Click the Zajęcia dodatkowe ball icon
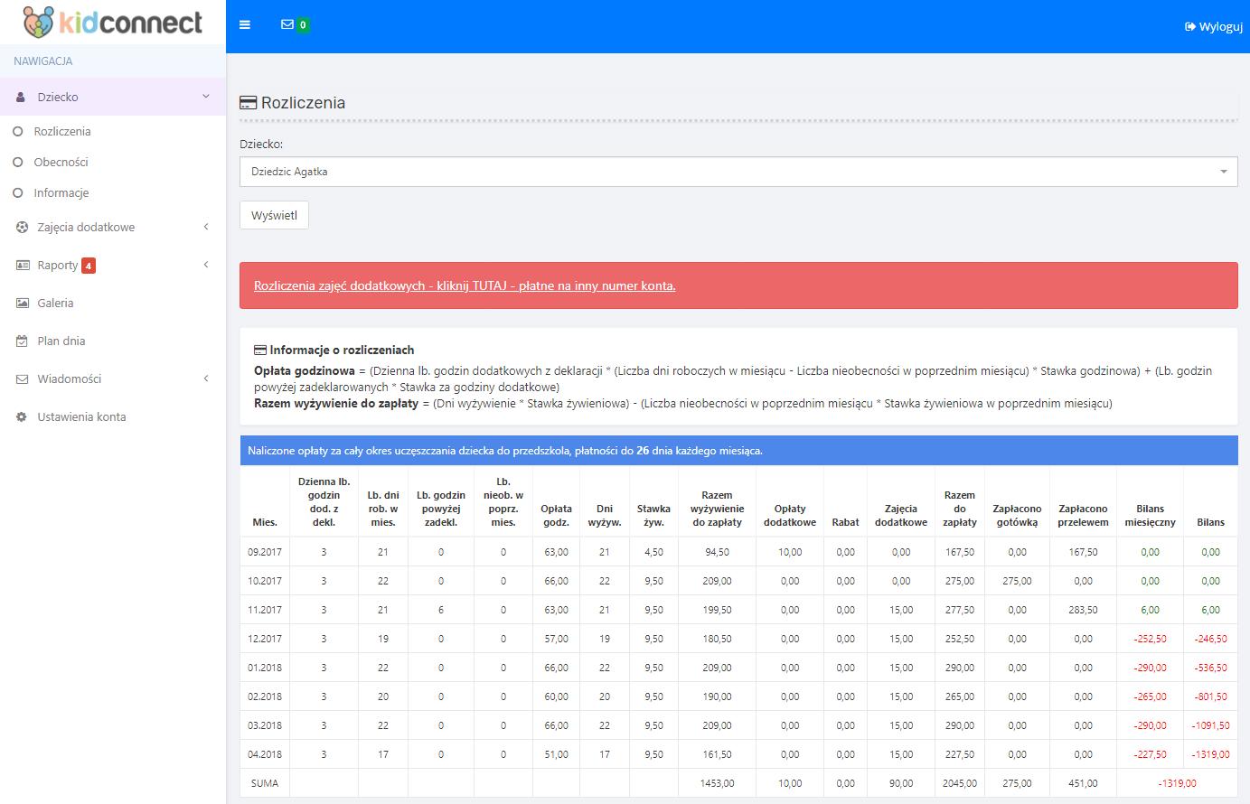This screenshot has height=804, width=1250. (22, 227)
